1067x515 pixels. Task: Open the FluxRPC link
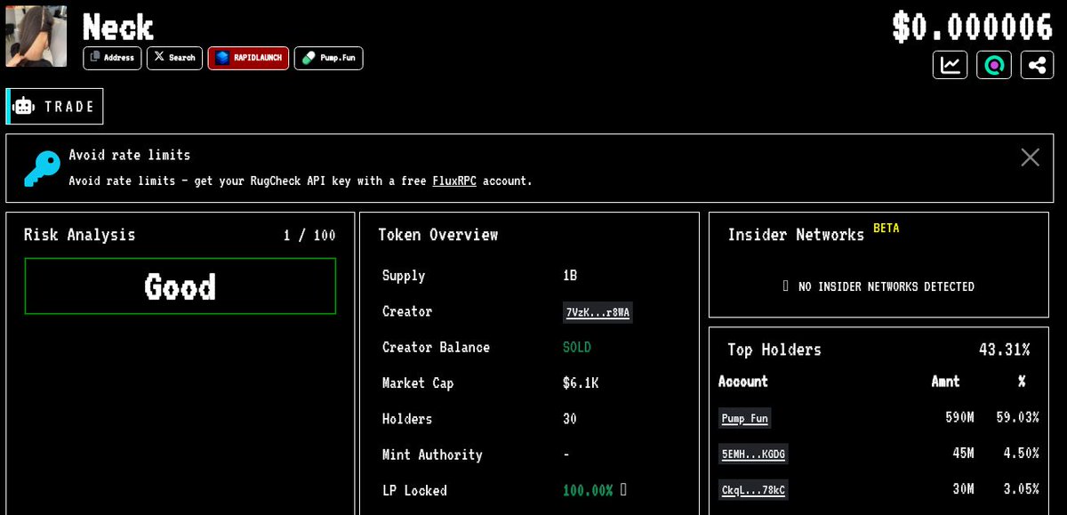(454, 181)
